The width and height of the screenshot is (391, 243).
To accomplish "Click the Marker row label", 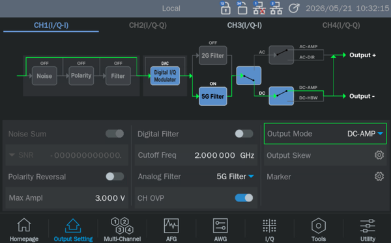I will click(x=278, y=177).
